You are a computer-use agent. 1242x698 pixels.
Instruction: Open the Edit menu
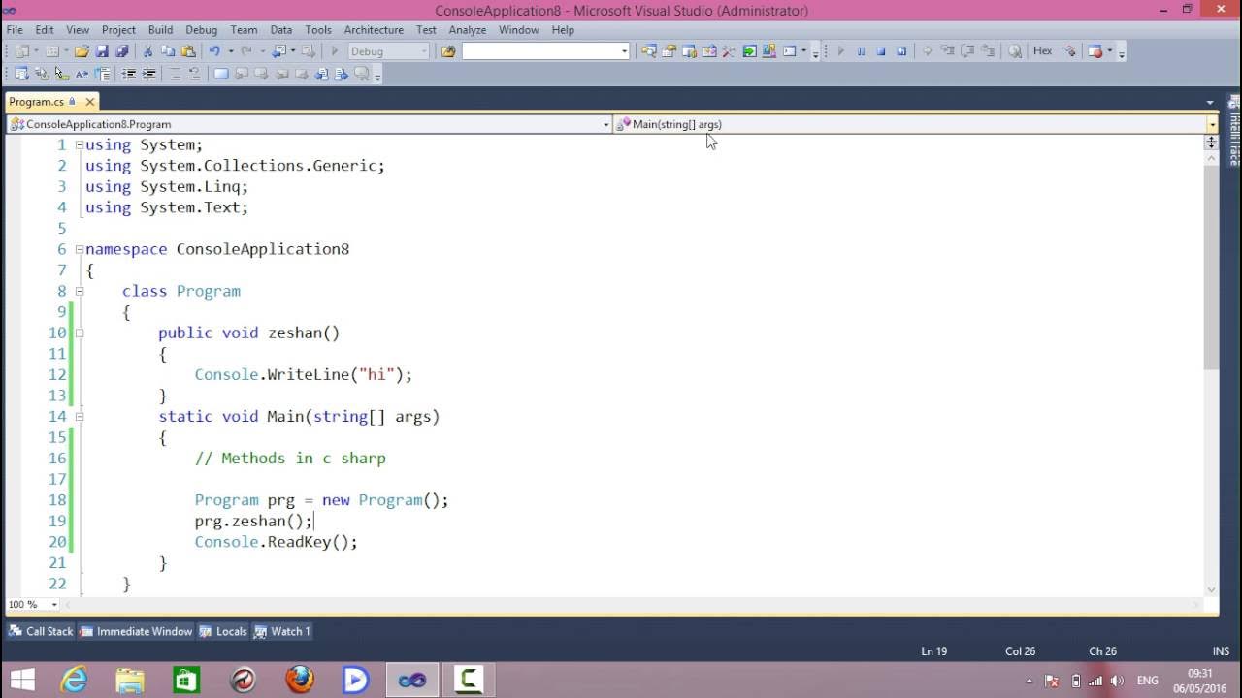pyautogui.click(x=45, y=30)
